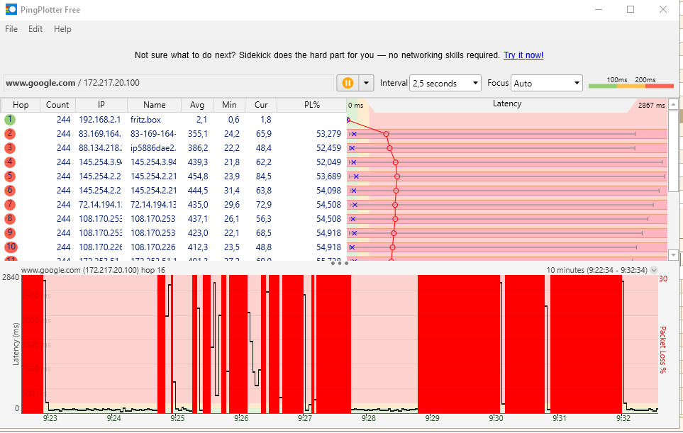Click the IP column header
683x433 pixels.
coord(101,105)
